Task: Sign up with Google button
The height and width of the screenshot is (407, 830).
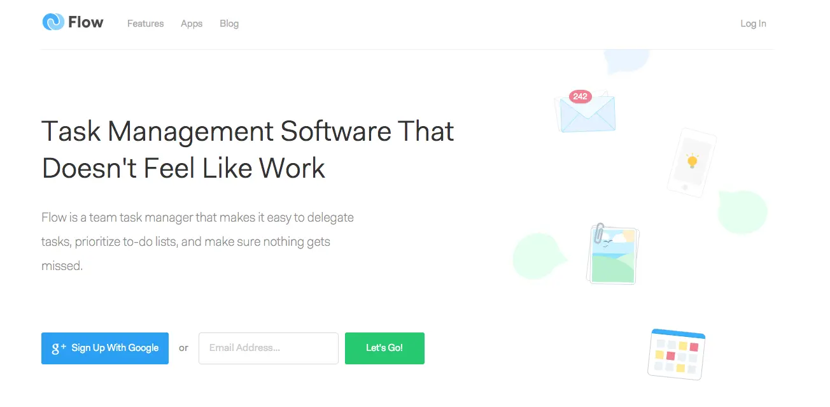Action: coord(105,348)
